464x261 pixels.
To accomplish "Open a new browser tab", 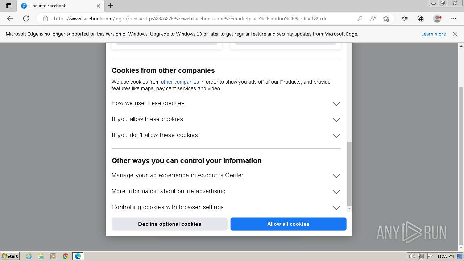I will tap(111, 6).
